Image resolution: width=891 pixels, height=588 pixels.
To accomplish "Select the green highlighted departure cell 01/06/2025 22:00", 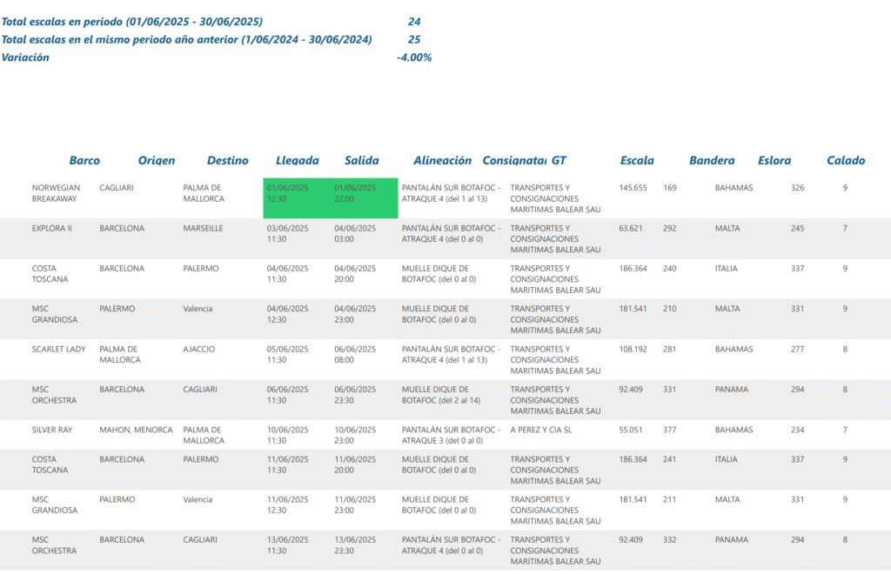I will pos(365,198).
